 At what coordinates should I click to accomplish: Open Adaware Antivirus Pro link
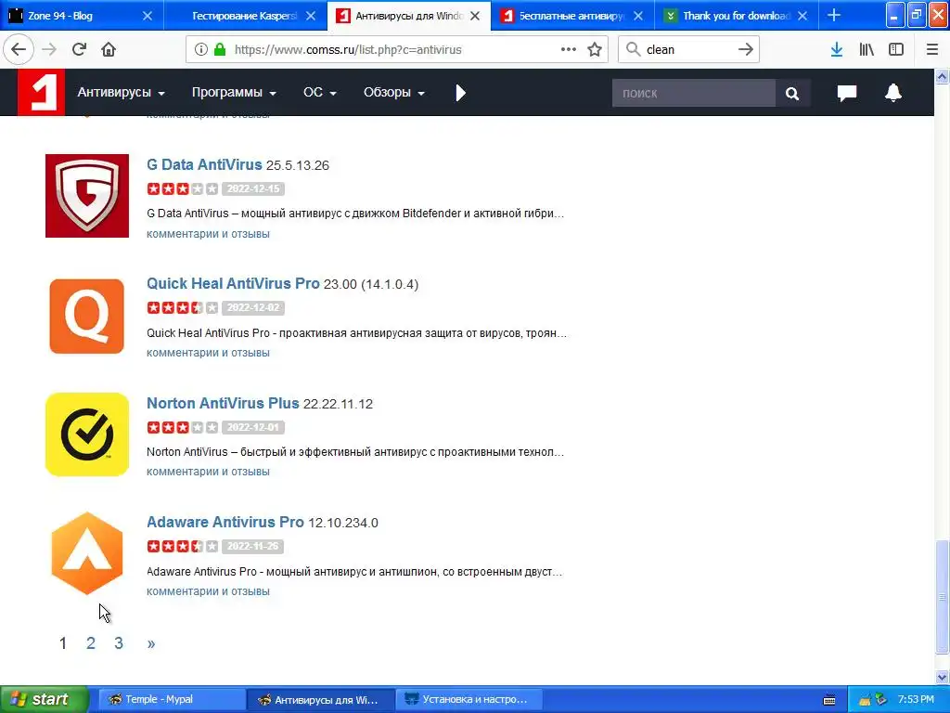click(225, 522)
